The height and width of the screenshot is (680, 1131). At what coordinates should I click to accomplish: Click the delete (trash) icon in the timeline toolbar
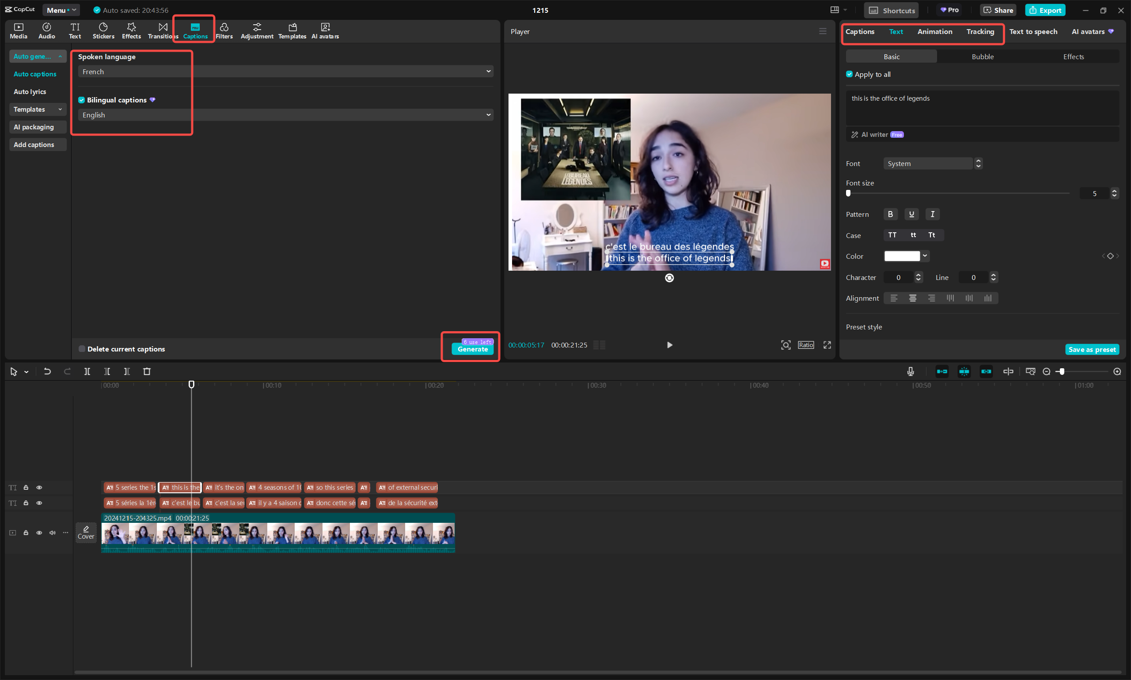click(147, 372)
